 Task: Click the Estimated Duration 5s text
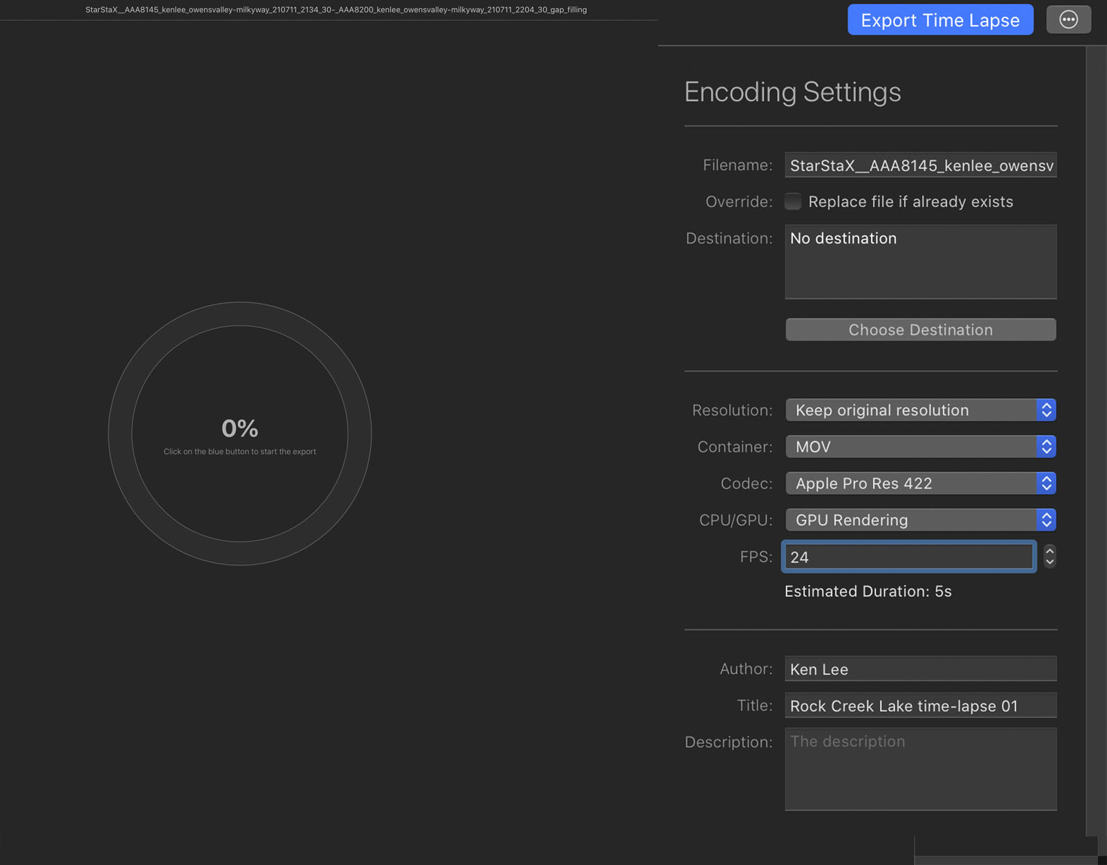point(868,592)
